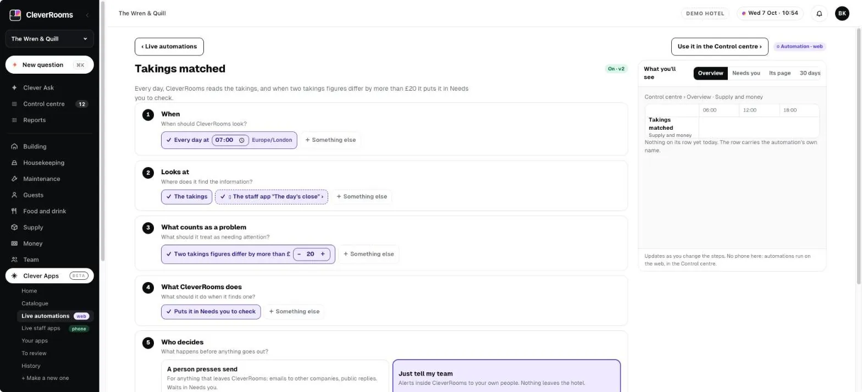The height and width of the screenshot is (392, 862).
Task: Click the Control centre sidebar icon
Action: (x=14, y=104)
